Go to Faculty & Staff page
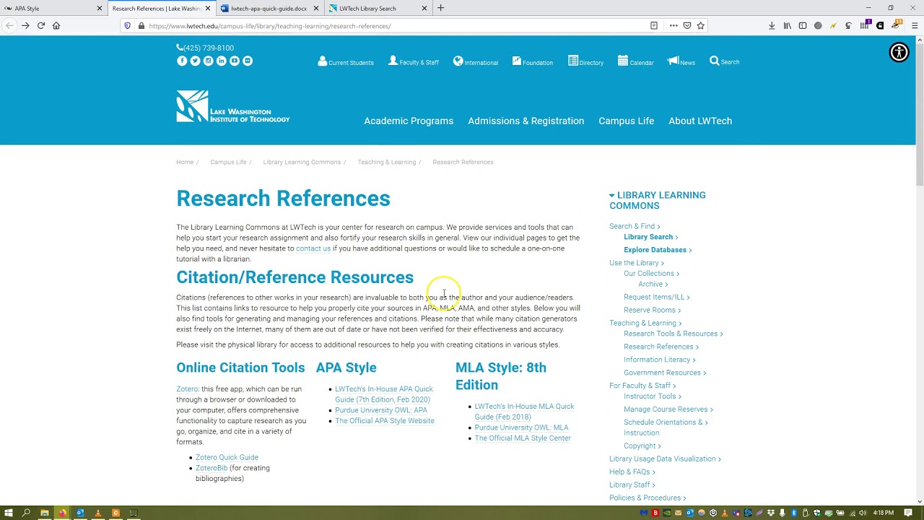The height and width of the screenshot is (520, 924). pos(414,62)
